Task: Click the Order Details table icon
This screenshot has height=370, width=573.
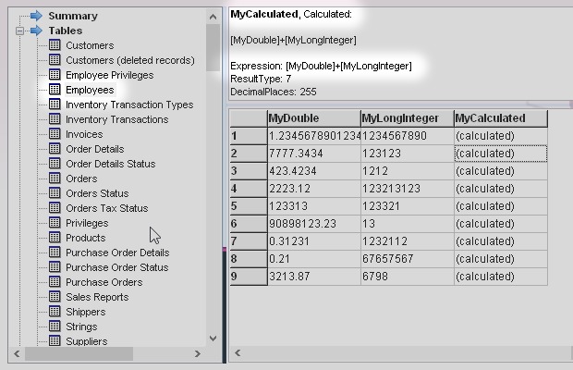Action: point(55,149)
